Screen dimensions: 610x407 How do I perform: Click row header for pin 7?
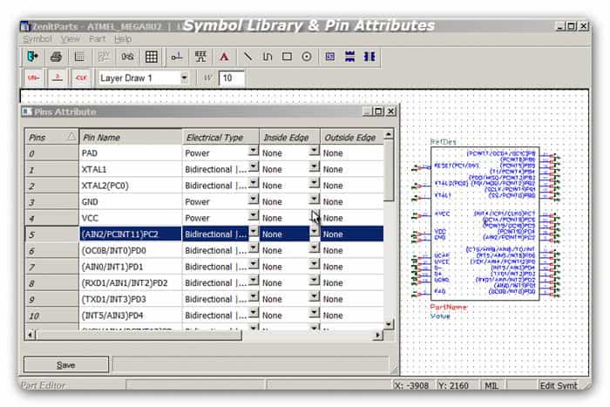(x=51, y=267)
